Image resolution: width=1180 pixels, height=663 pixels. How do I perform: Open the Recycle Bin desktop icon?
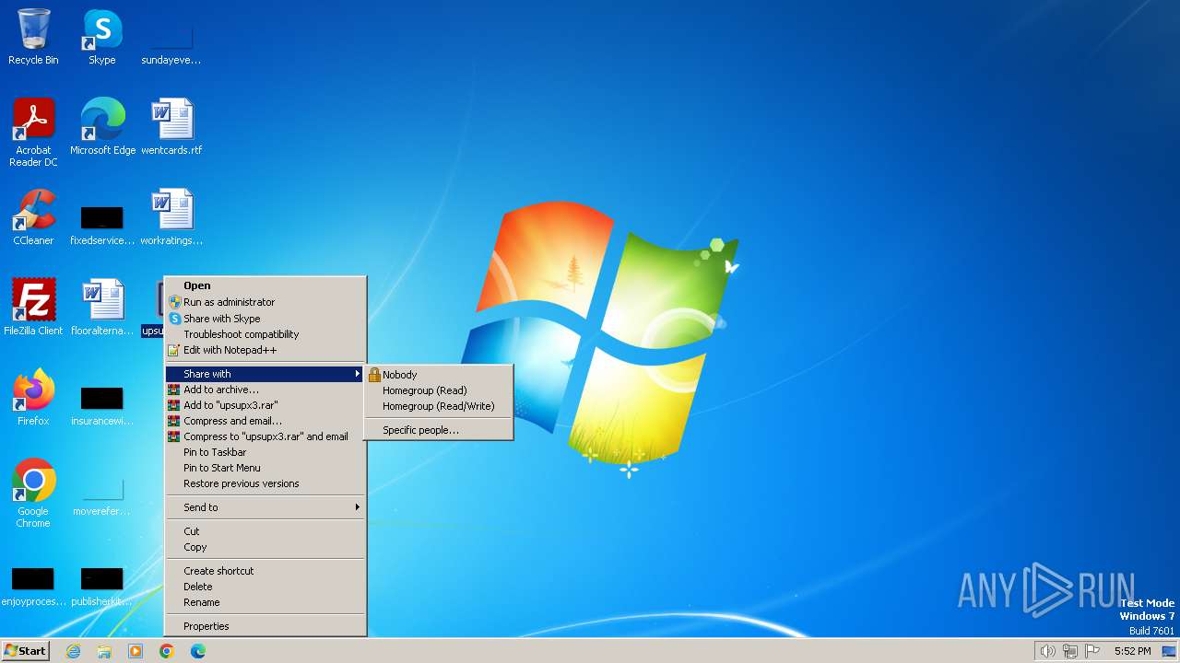pos(33,37)
